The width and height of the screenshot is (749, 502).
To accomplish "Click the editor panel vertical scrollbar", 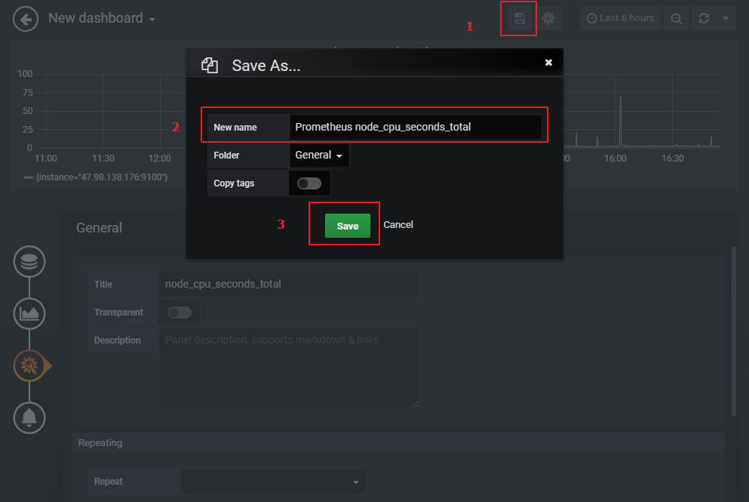I will (x=734, y=331).
